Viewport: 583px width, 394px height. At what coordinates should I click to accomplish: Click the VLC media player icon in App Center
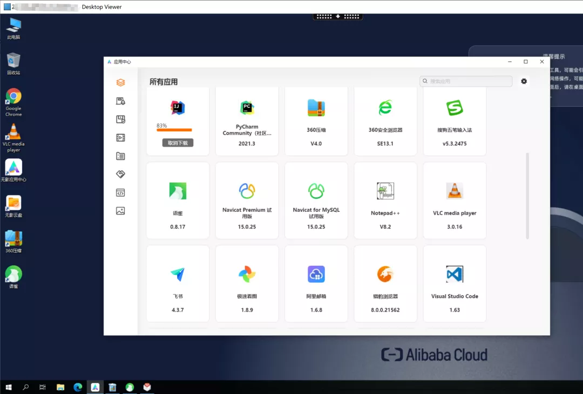[x=455, y=191]
